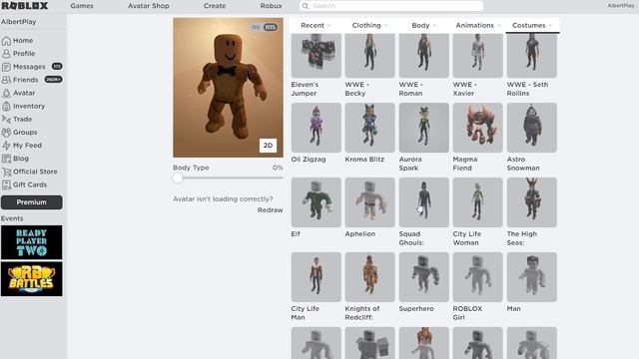The image size is (639, 359).
Task: Click the Profile person icon
Action: click(6, 54)
